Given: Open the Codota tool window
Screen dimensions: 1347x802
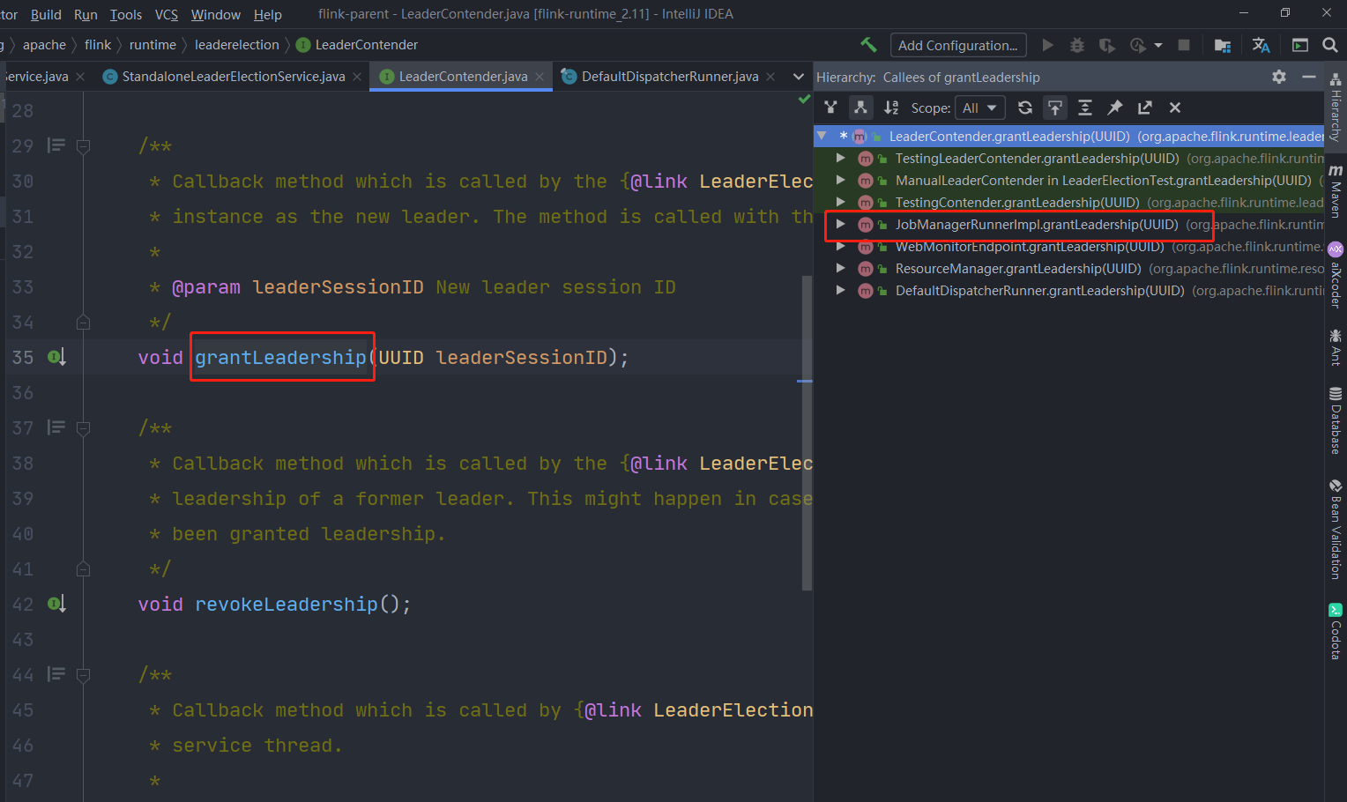Looking at the screenshot, I should [1336, 631].
